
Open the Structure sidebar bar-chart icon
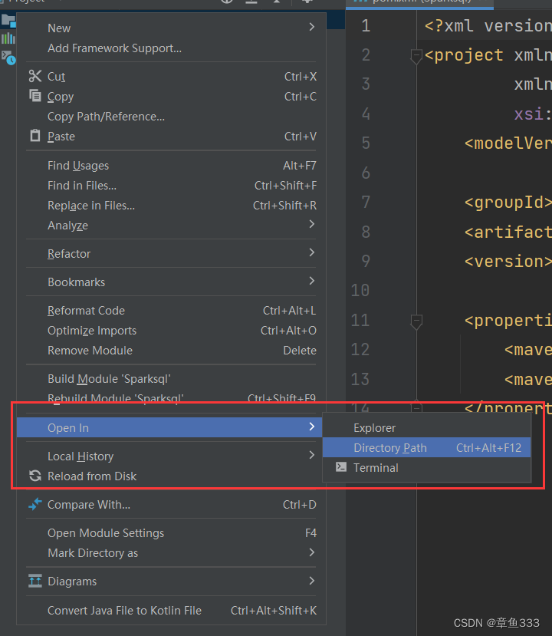tap(8, 38)
